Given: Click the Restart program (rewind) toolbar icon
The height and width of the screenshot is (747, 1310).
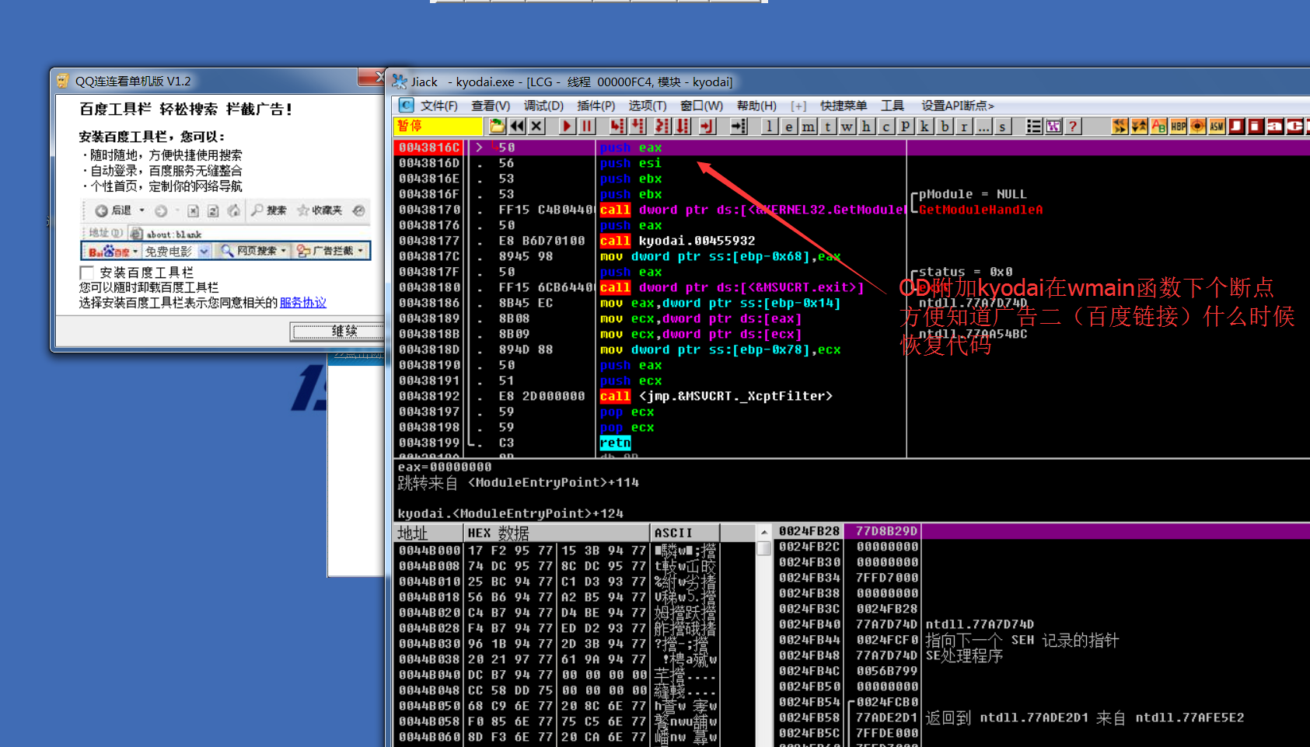Looking at the screenshot, I should (517, 126).
